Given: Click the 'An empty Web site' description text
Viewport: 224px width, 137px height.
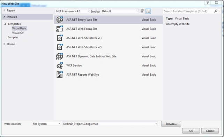Looking at the screenshot, I should click(178, 24).
